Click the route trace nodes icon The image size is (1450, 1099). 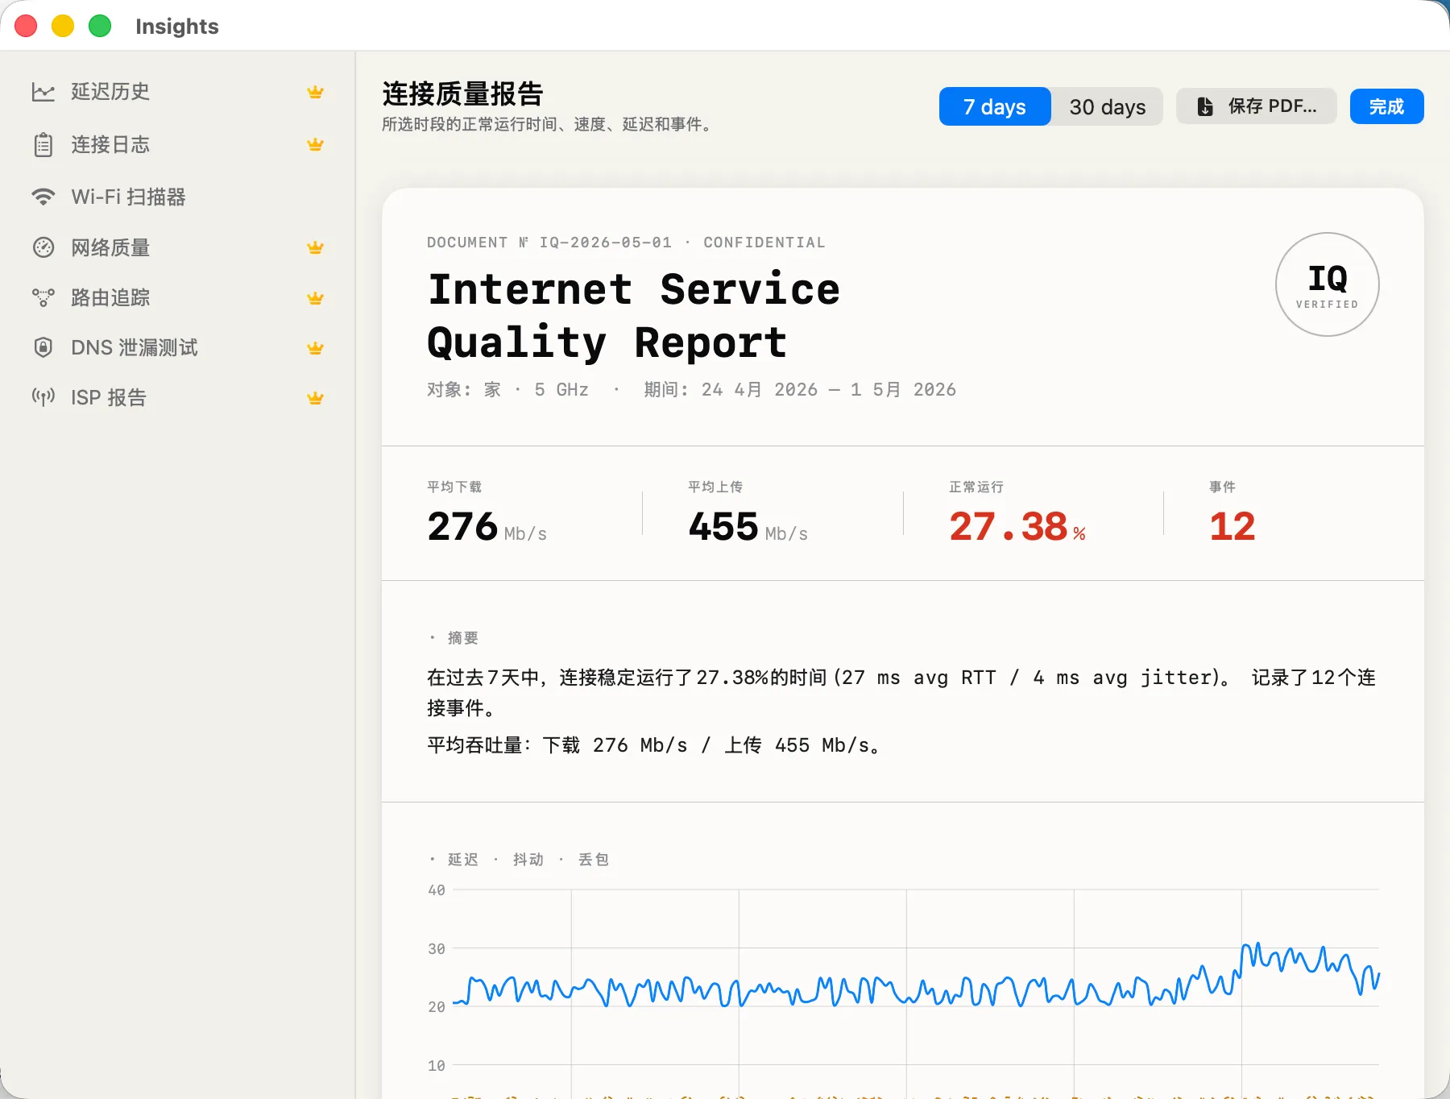pos(43,297)
